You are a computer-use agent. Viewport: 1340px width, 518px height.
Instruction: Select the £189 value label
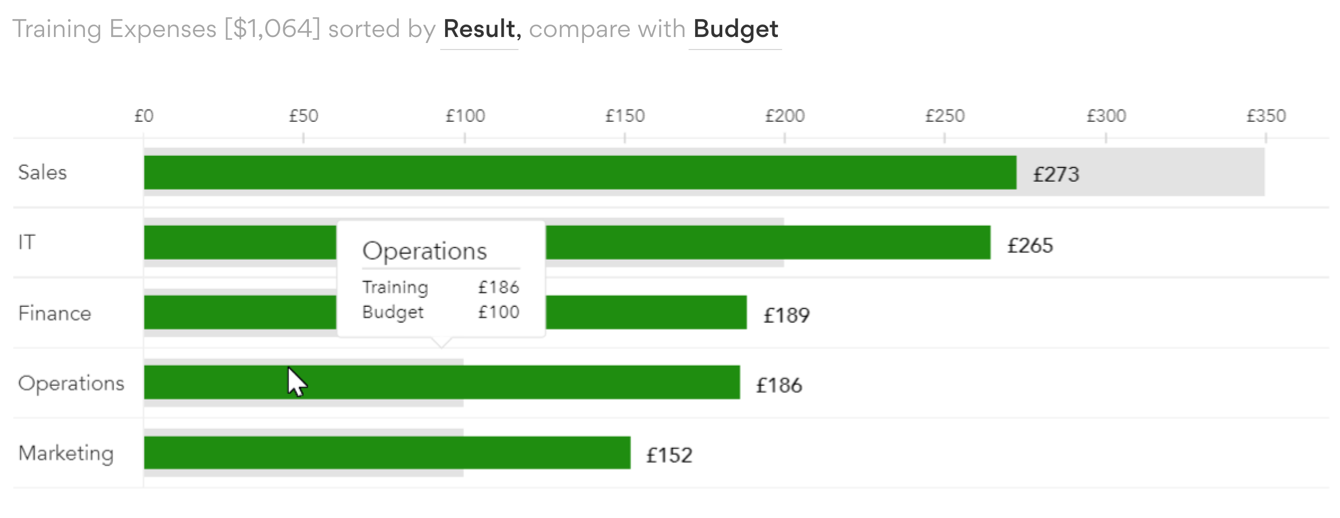click(786, 316)
